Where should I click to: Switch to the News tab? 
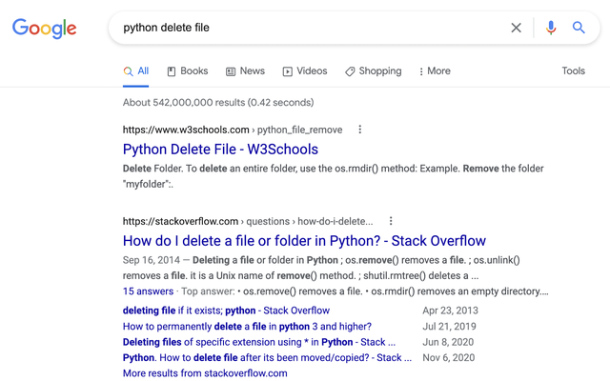click(x=246, y=71)
